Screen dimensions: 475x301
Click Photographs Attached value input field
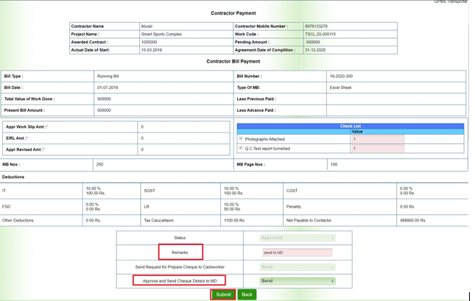(x=378, y=139)
